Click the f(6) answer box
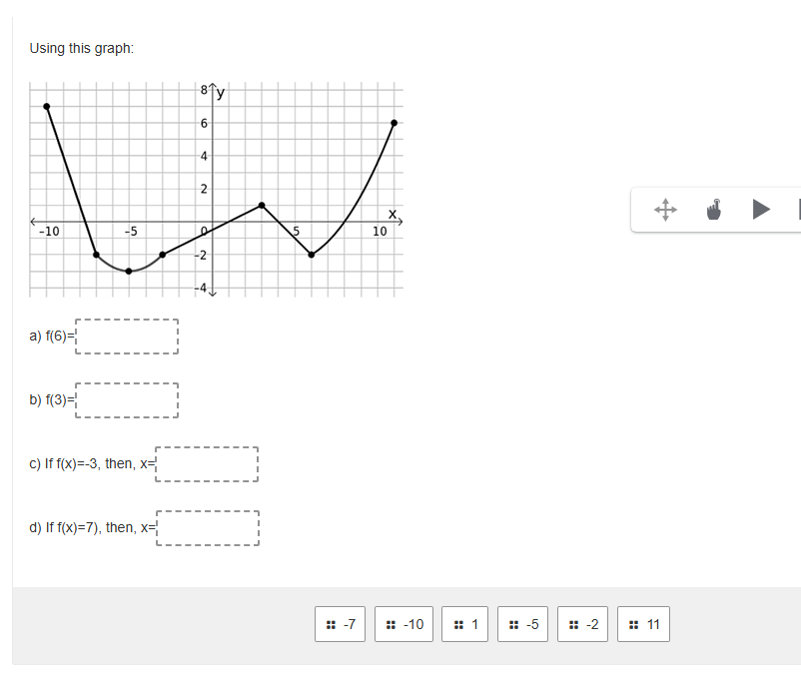This screenshot has width=801, height=685. (126, 337)
